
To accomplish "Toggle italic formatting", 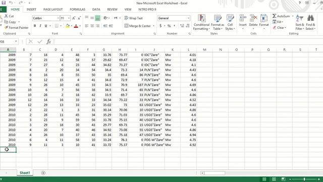I will (x=40, y=26).
